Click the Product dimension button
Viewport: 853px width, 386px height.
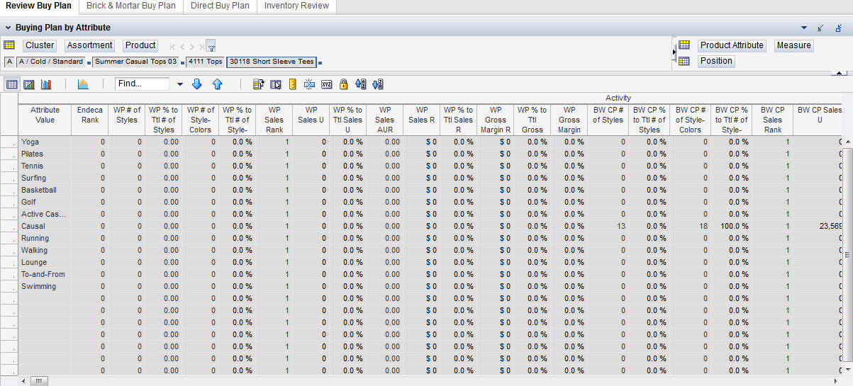(140, 45)
